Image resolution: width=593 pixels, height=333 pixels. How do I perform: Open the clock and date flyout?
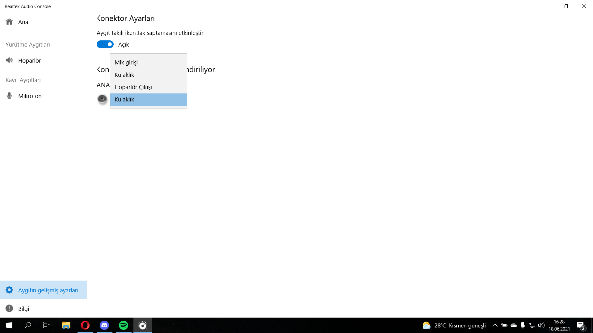(559, 325)
